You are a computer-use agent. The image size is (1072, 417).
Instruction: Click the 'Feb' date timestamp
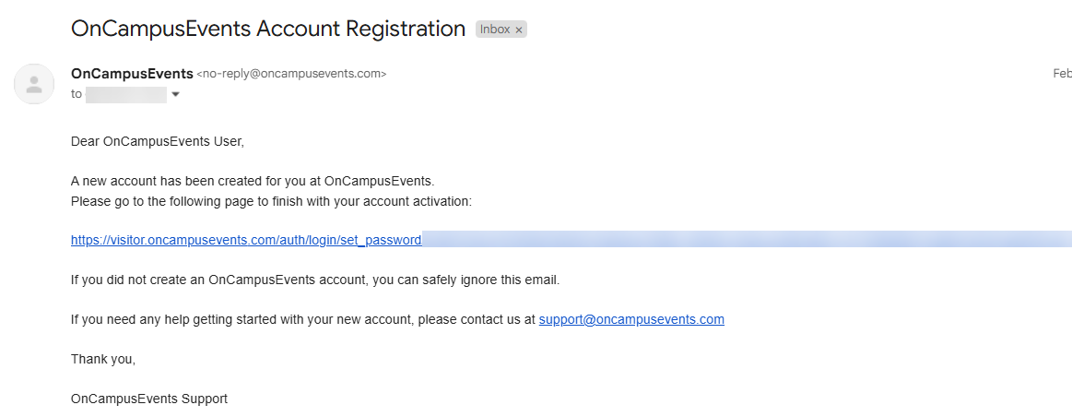coord(1061,74)
